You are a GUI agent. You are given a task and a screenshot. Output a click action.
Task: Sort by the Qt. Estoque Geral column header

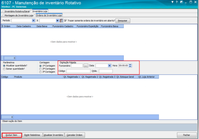pos(127,77)
